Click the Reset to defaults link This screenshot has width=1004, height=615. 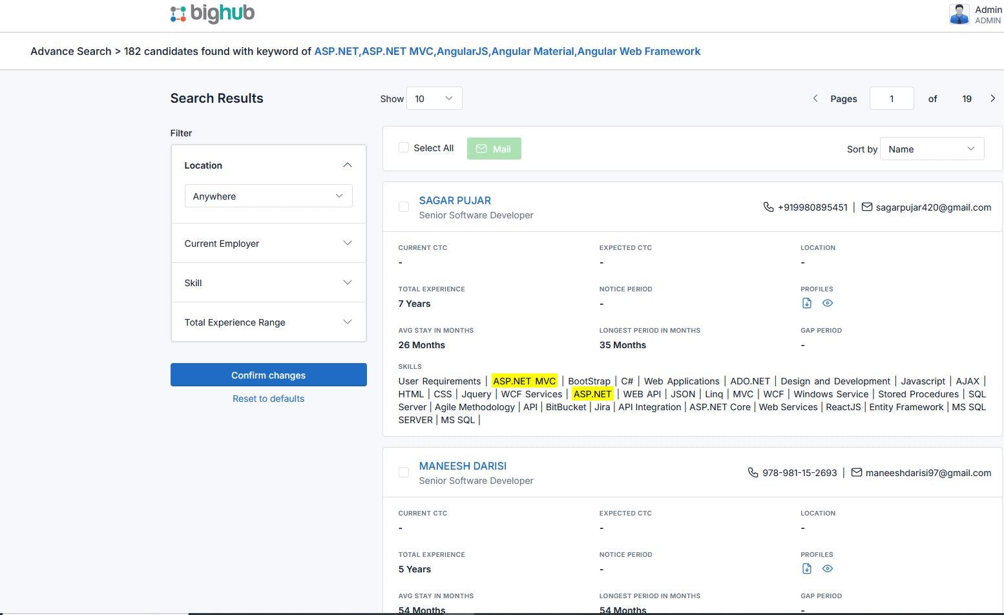[268, 398]
